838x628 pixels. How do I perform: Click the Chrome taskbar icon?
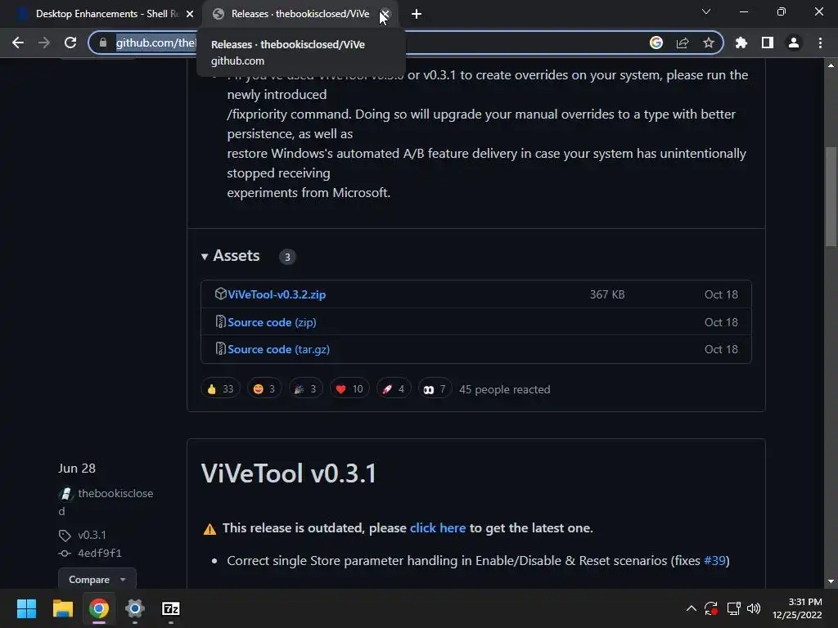[x=99, y=608]
